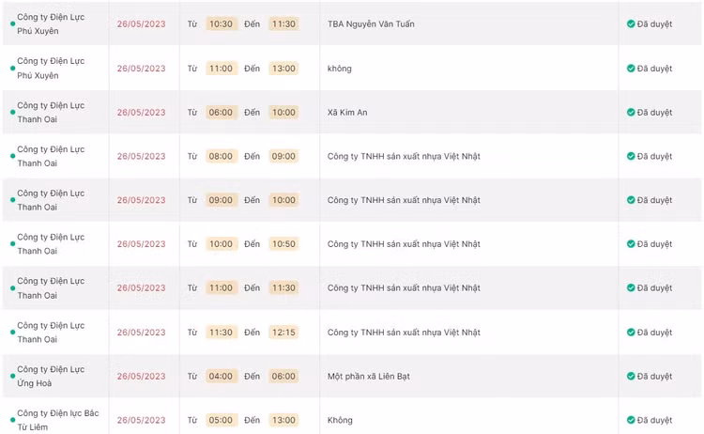Image resolution: width=704 pixels, height=434 pixels.
Task: Click approved checkmark icon in Xã Kim An row
Action: [x=631, y=113]
